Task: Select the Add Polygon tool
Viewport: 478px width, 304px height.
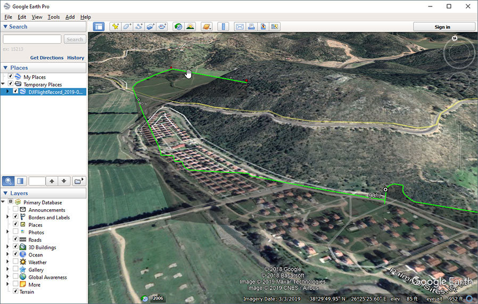Action: point(127,27)
